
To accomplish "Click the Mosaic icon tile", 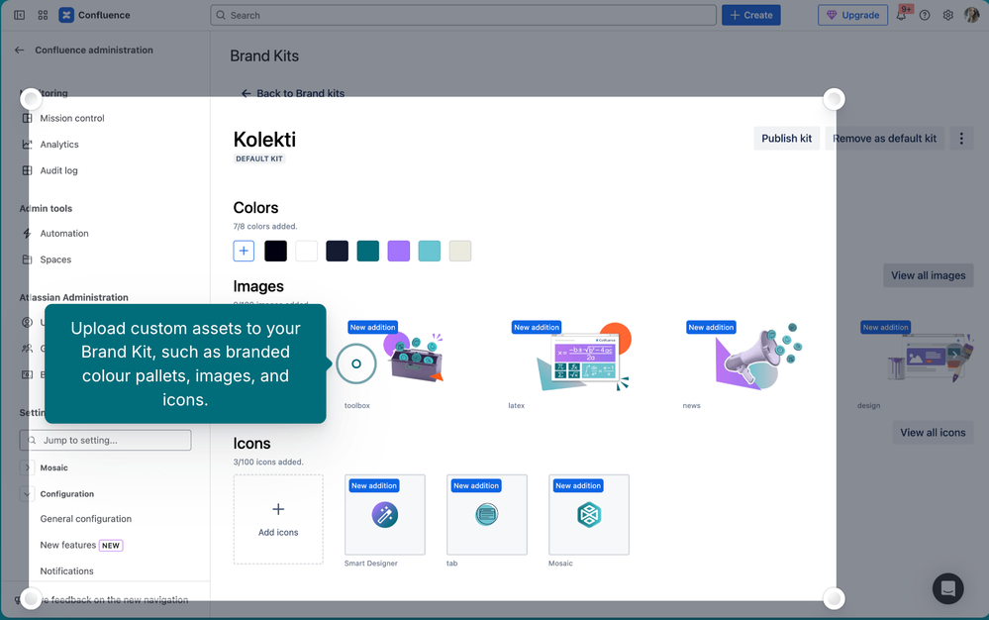I will coord(589,515).
